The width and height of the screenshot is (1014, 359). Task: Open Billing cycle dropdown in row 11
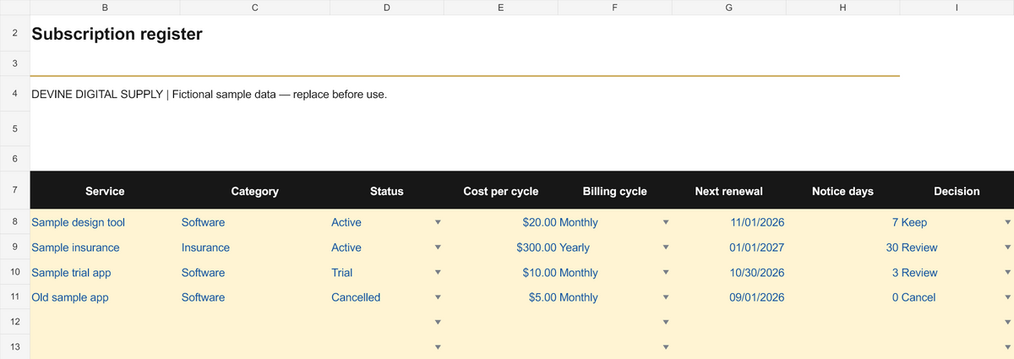(665, 297)
